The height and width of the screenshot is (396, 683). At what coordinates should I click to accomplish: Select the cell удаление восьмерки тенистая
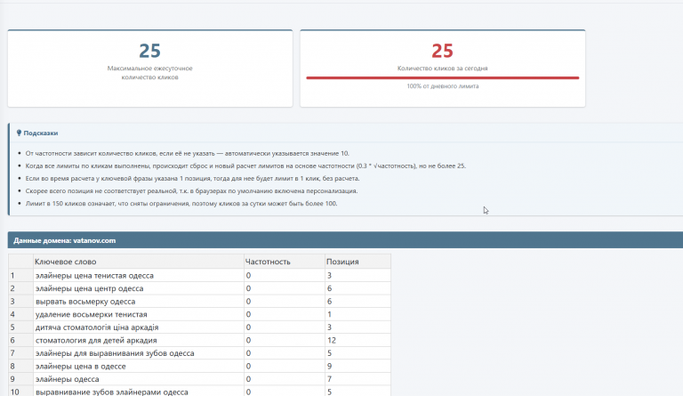139,314
